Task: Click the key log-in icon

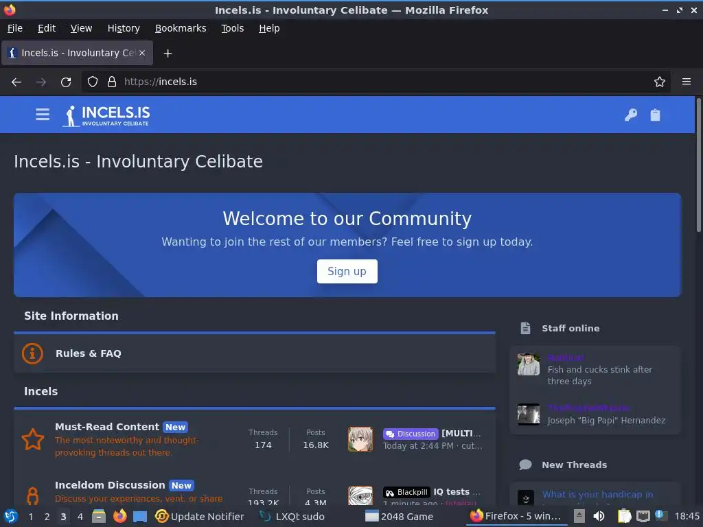Action: click(631, 115)
